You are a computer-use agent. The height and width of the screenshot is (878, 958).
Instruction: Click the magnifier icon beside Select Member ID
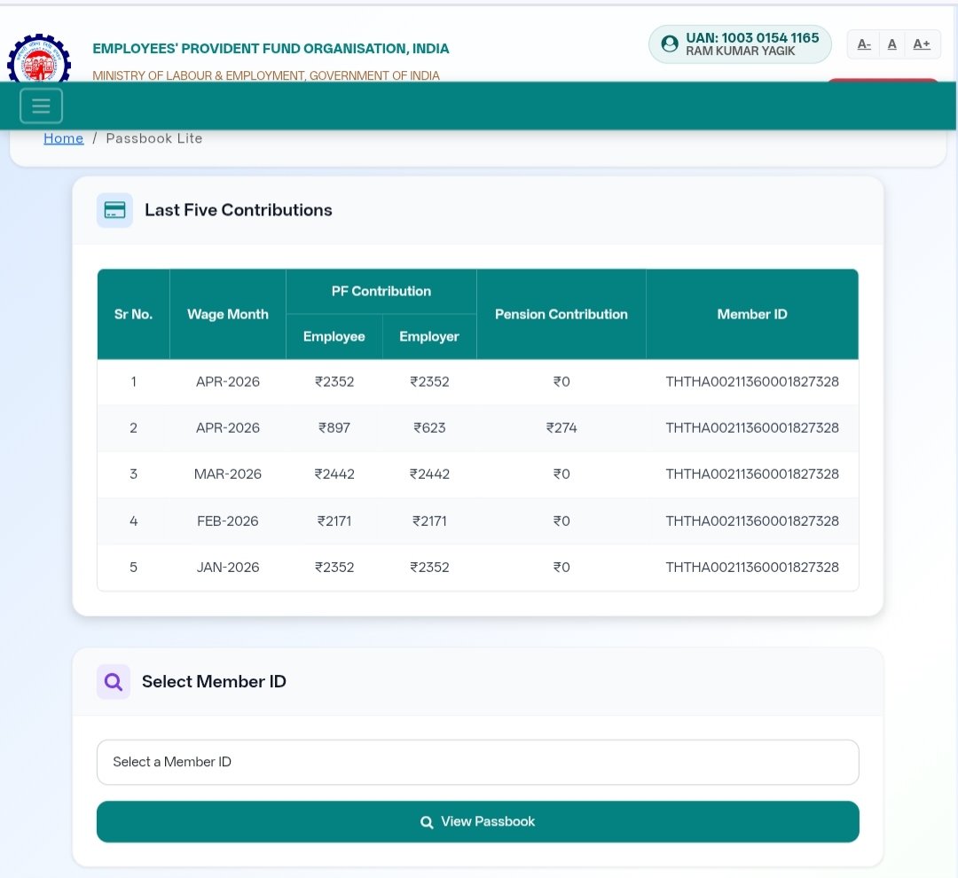pos(114,681)
